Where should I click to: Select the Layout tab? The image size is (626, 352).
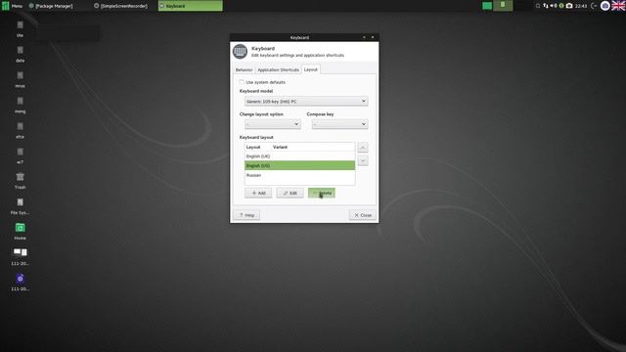pos(311,69)
